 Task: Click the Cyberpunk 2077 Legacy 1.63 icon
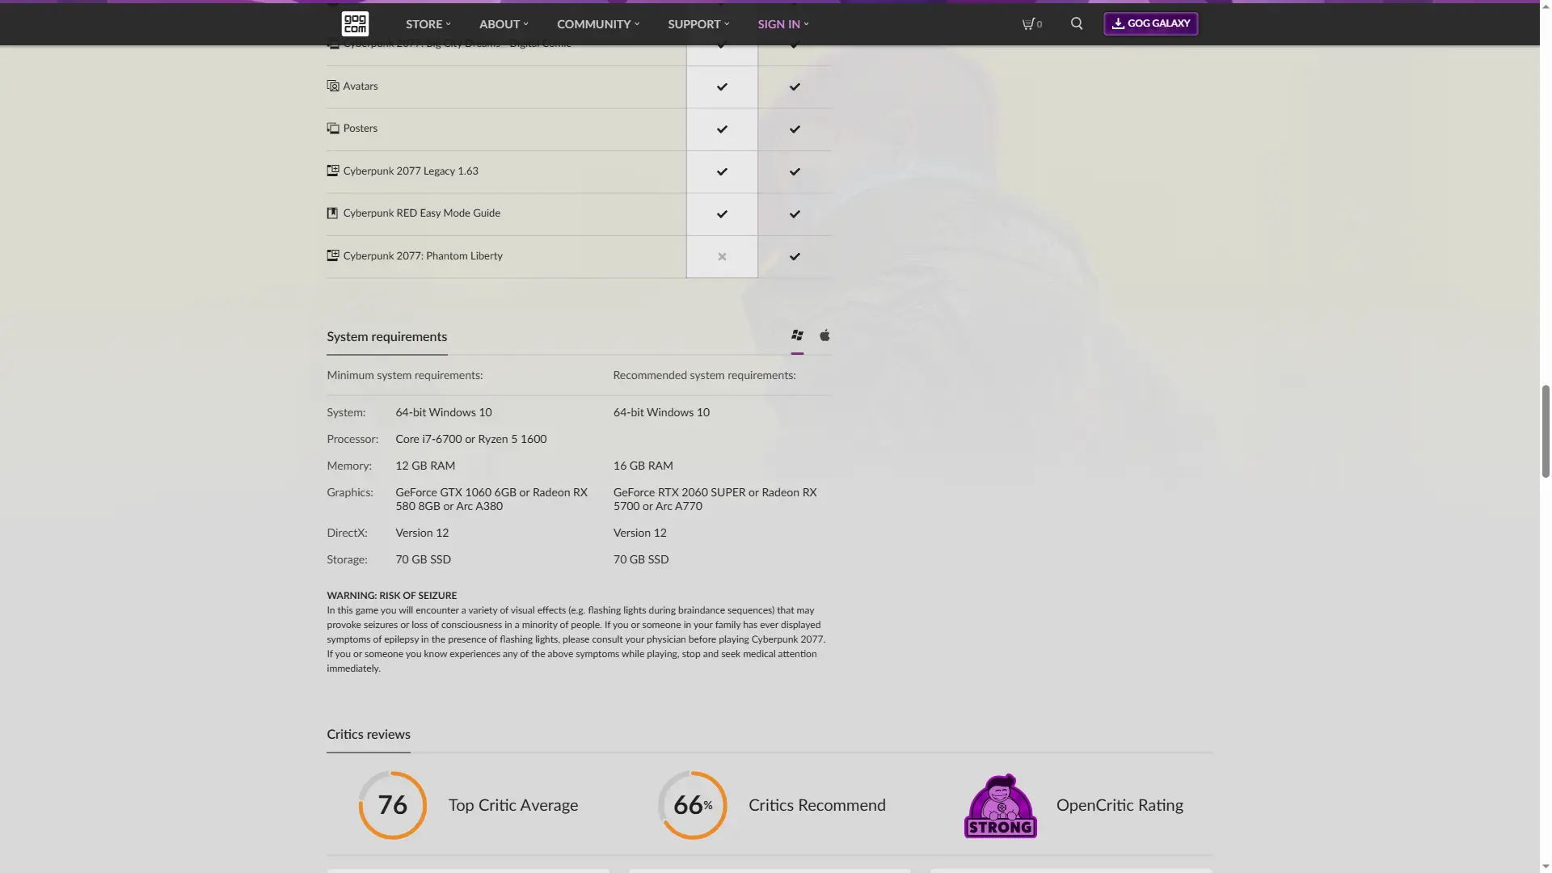tap(332, 171)
